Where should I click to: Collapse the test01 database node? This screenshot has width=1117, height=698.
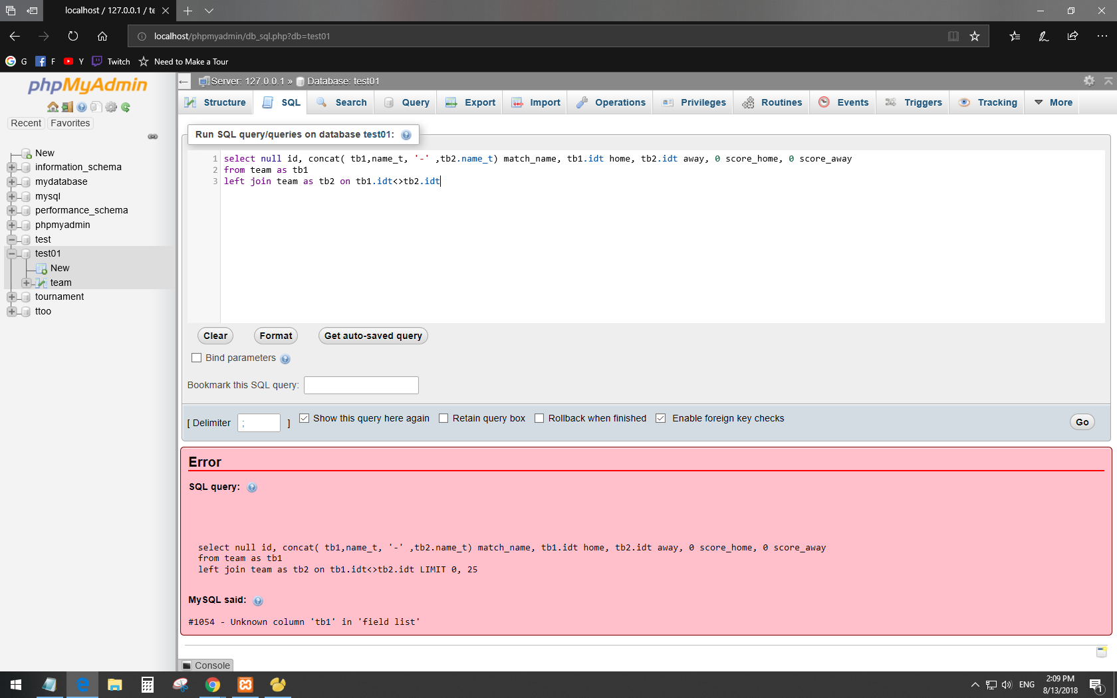pos(11,253)
